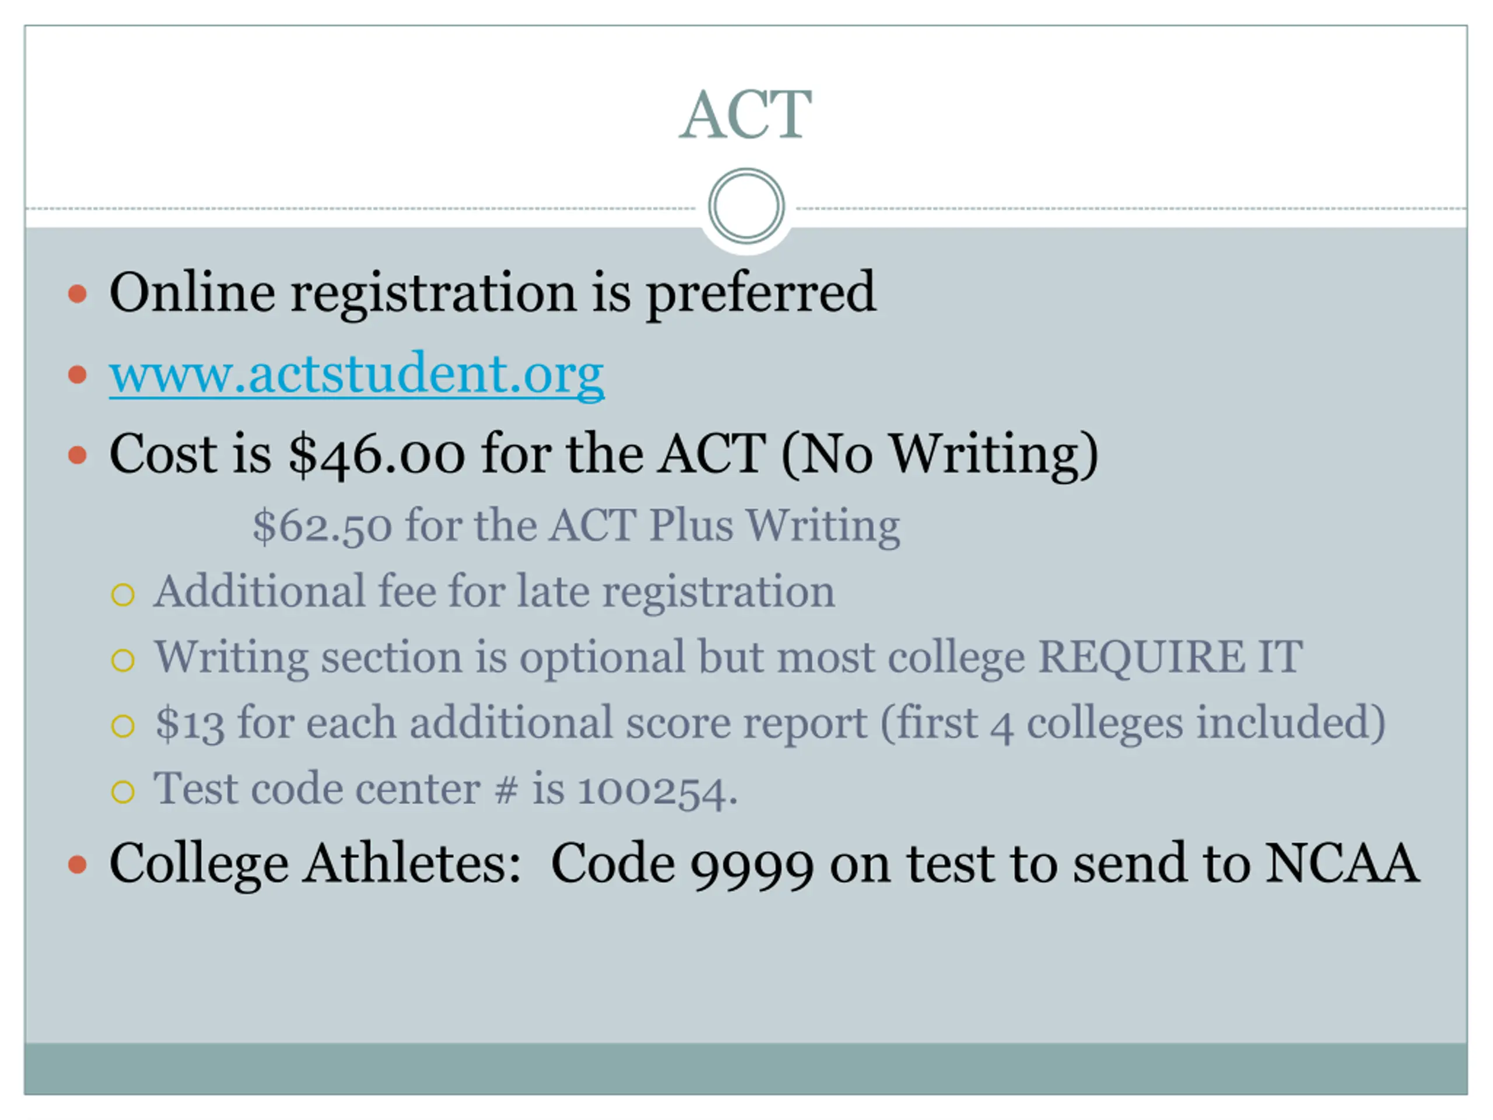Click the words 'REQUIRE IT' in the writing line
Screen dimensions: 1493x1120
click(x=1170, y=656)
